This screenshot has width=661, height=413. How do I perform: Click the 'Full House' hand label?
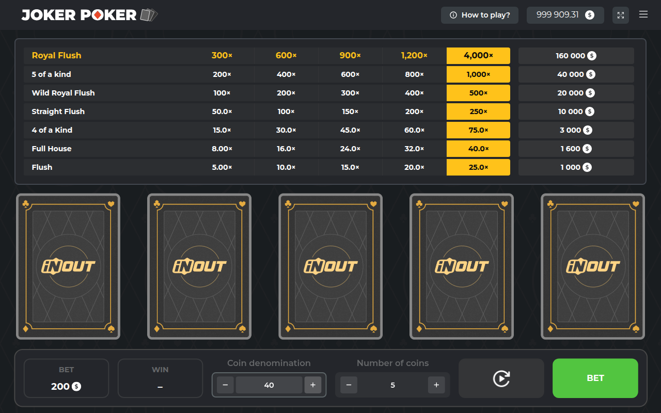pos(52,149)
